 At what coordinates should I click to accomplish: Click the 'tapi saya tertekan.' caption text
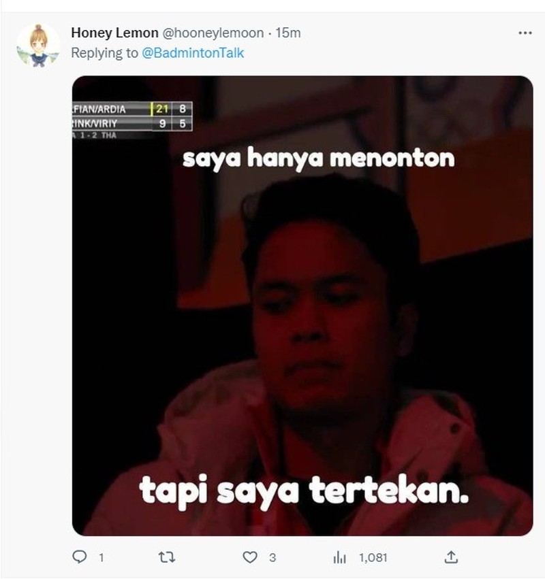click(305, 492)
